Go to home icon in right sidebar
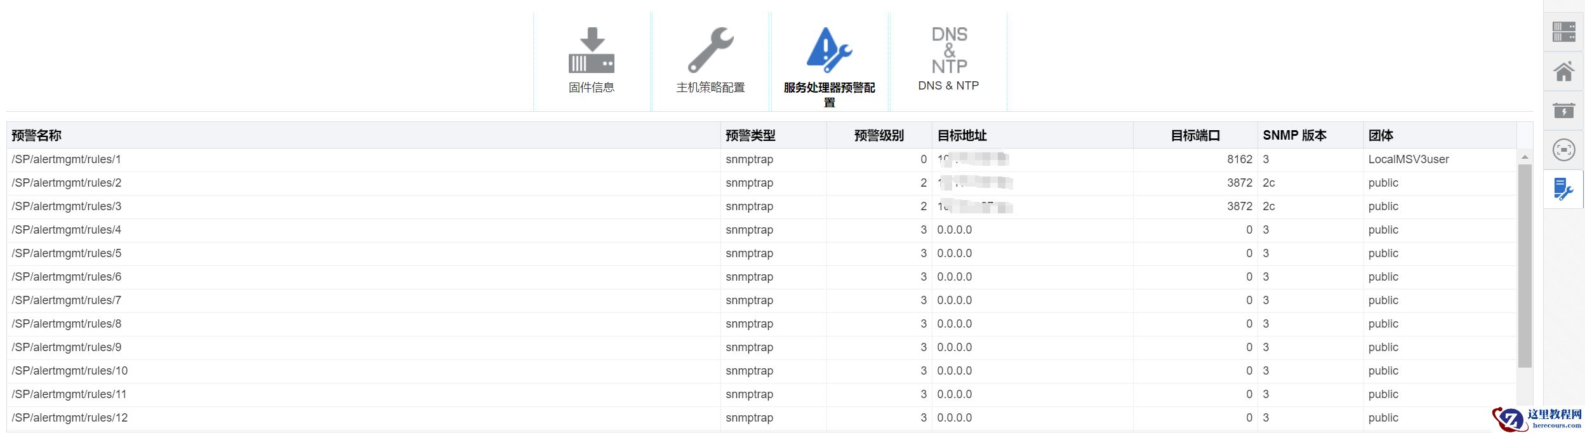 click(x=1563, y=71)
